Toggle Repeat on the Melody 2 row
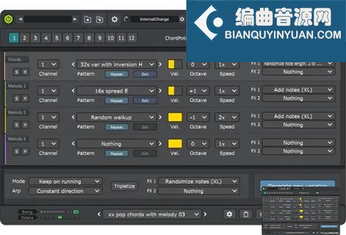This screenshot has width=346, height=235. (116, 128)
